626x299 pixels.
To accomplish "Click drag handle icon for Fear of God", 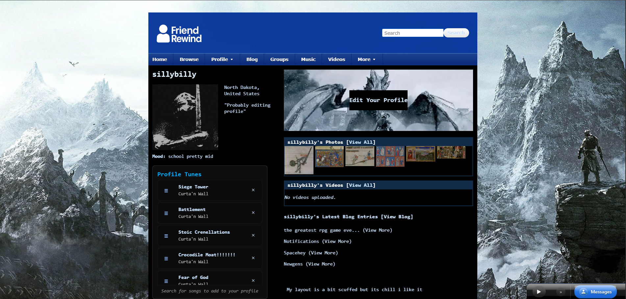I will 166,281.
